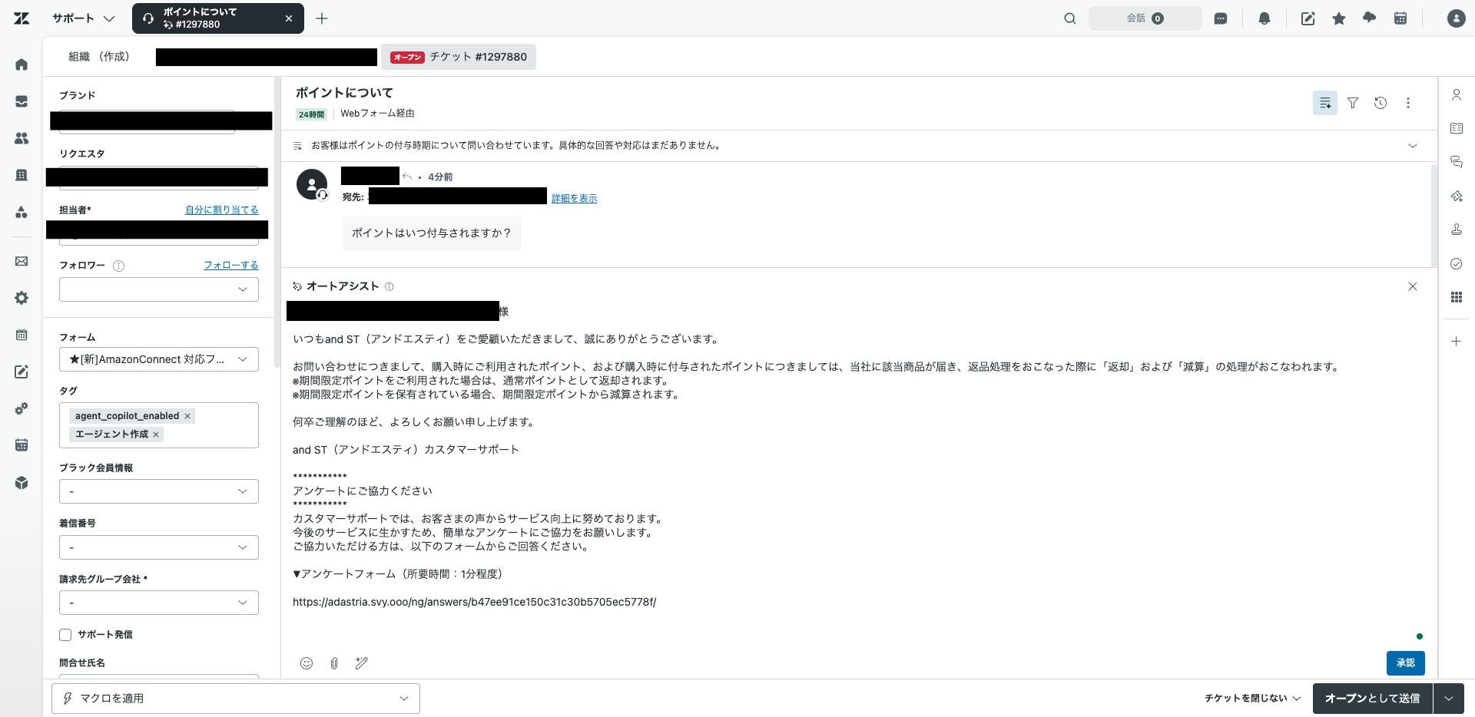Attach a file with the paperclip icon
This screenshot has height=717, width=1475.
click(x=334, y=663)
